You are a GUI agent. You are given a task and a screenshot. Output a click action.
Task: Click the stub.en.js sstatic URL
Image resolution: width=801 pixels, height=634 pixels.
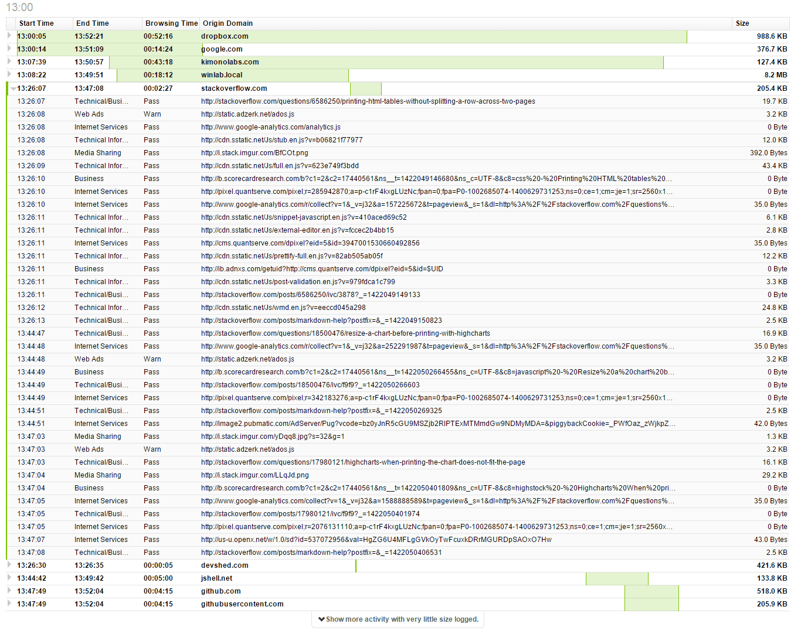coord(282,140)
